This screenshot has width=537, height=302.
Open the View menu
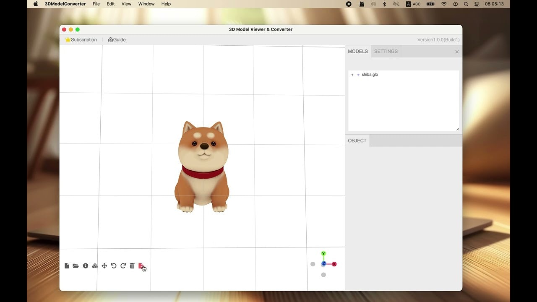coord(126,4)
